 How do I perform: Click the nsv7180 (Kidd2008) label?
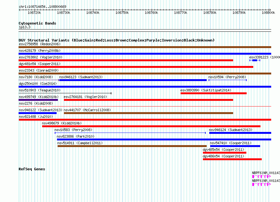click(x=36, y=77)
